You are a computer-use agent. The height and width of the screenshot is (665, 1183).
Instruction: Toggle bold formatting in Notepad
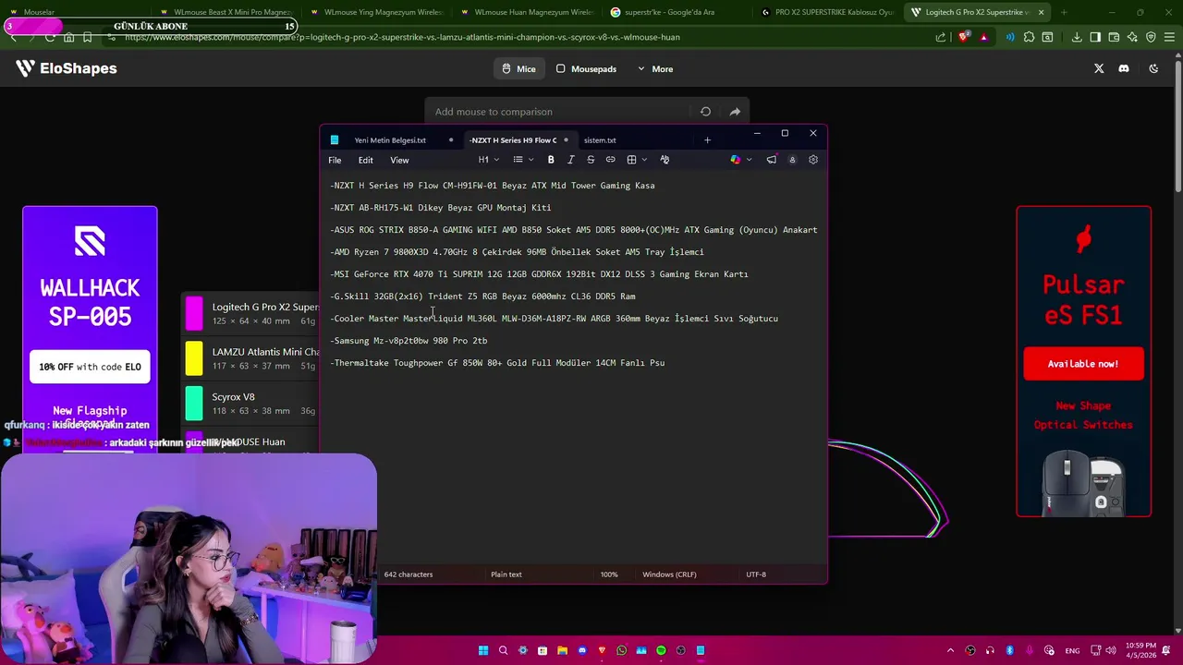(551, 160)
